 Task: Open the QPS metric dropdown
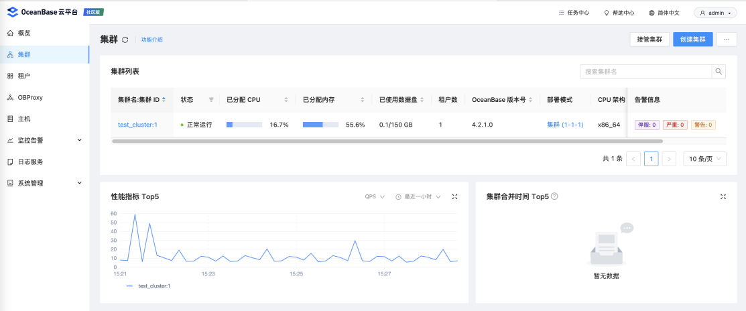(375, 196)
